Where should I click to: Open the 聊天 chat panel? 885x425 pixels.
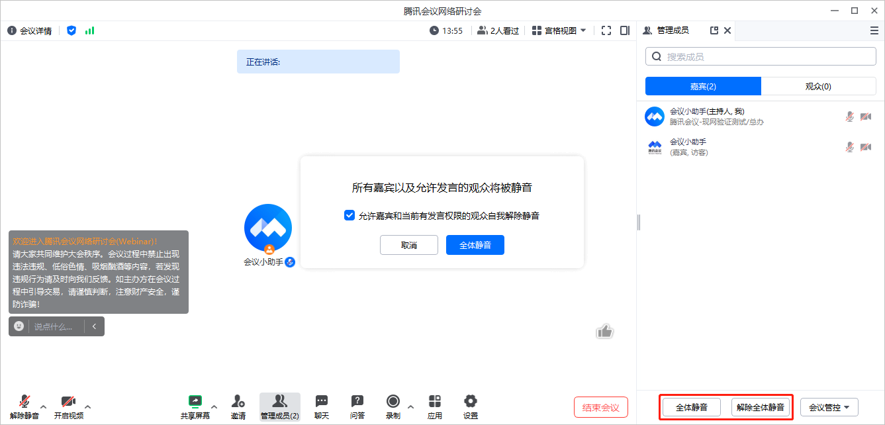[322, 407]
